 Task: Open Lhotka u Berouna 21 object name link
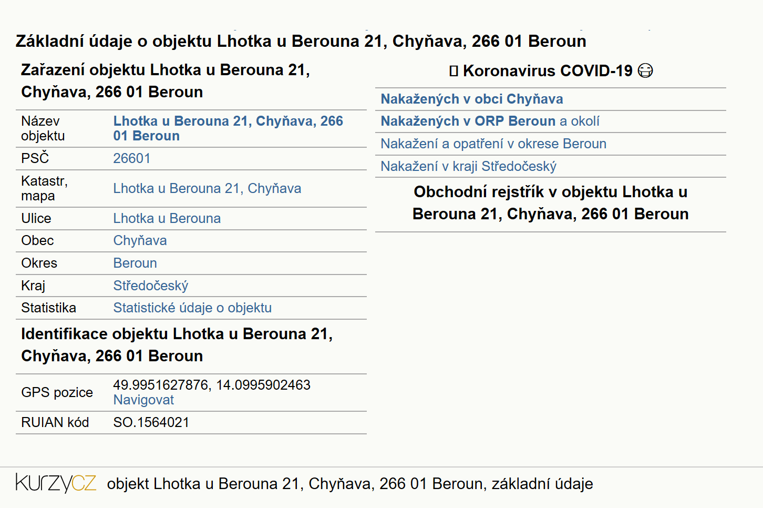tap(228, 128)
